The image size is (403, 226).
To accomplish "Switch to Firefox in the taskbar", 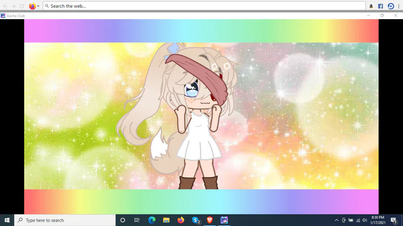I will click(181, 220).
